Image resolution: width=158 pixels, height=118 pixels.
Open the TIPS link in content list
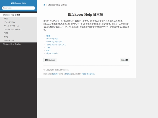pos(48,47)
